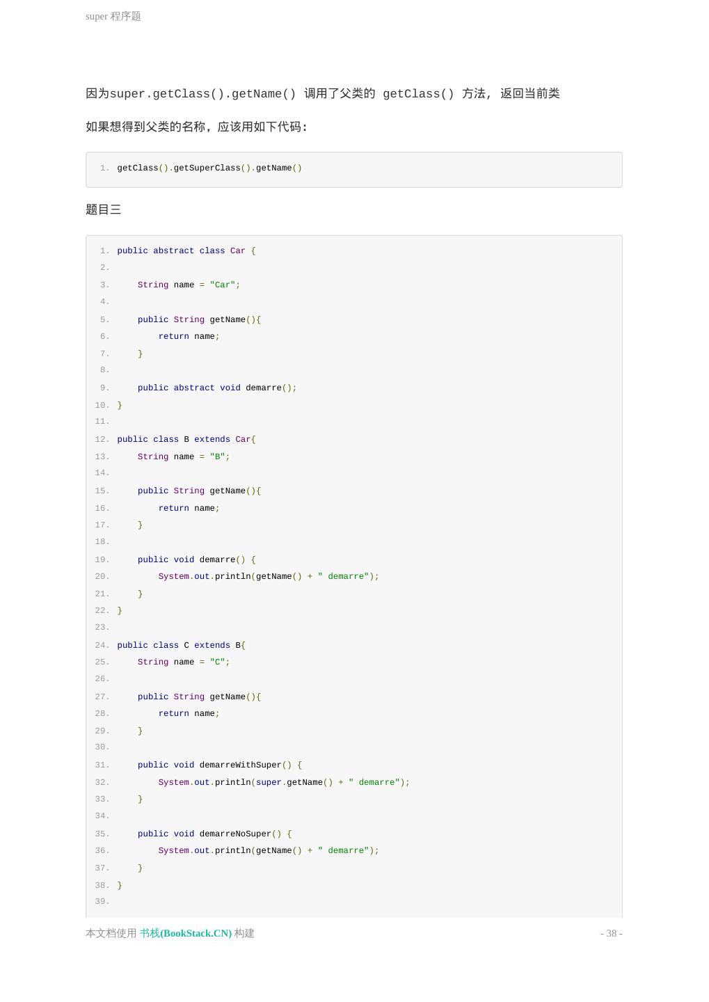Click the println line using super.getName()
The height and width of the screenshot is (1002, 709).
pos(283,782)
